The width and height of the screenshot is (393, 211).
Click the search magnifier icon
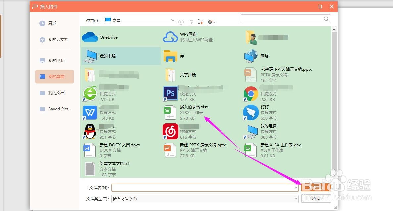(x=326, y=19)
